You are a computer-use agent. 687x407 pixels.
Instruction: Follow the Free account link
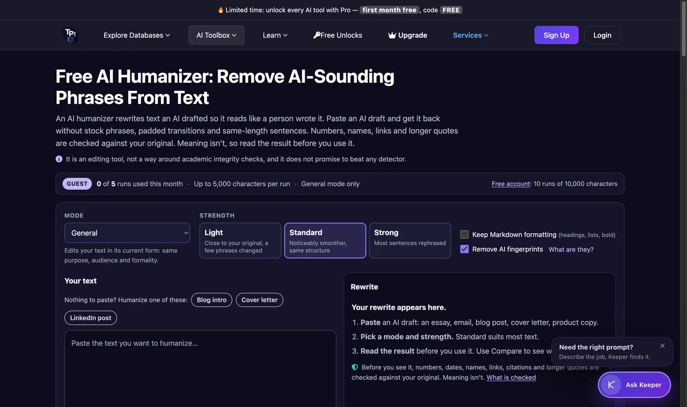[x=511, y=184]
